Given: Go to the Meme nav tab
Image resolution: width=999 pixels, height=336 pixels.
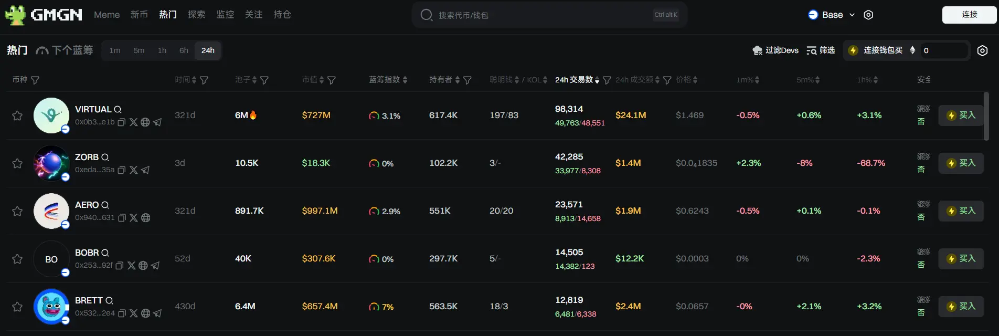Looking at the screenshot, I should [107, 15].
